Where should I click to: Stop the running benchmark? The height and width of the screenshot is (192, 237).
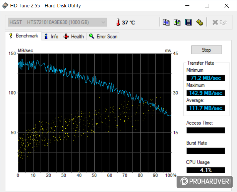206,50
